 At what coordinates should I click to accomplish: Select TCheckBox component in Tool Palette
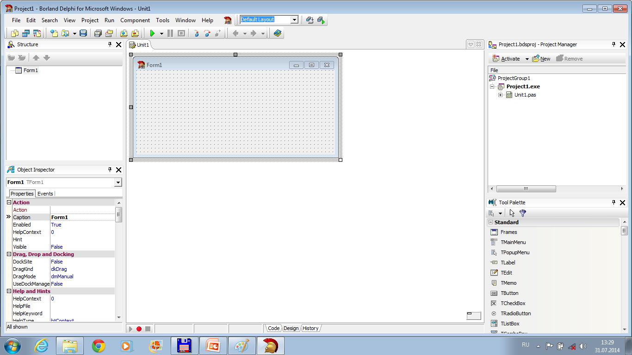point(508,303)
